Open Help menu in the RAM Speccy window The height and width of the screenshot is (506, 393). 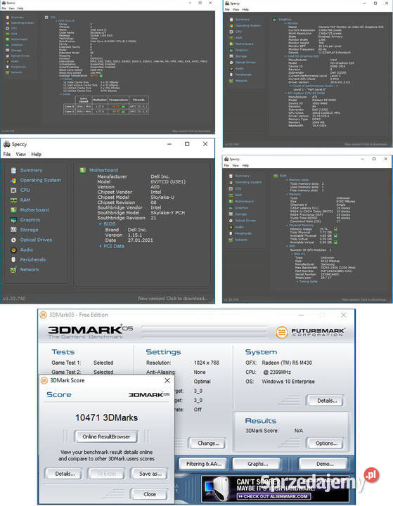[x=245, y=166]
